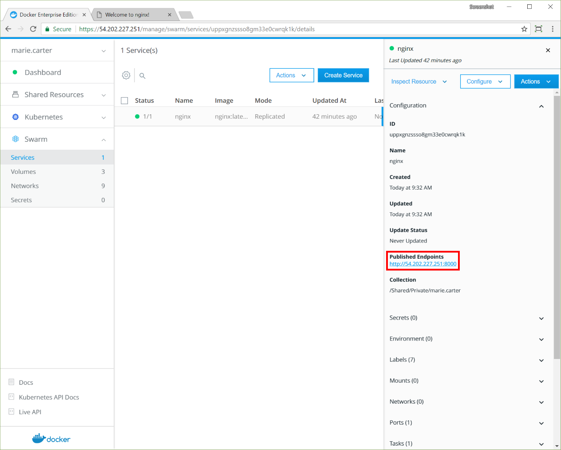Close the nginx details panel
Image resolution: width=561 pixels, height=450 pixels.
[548, 50]
